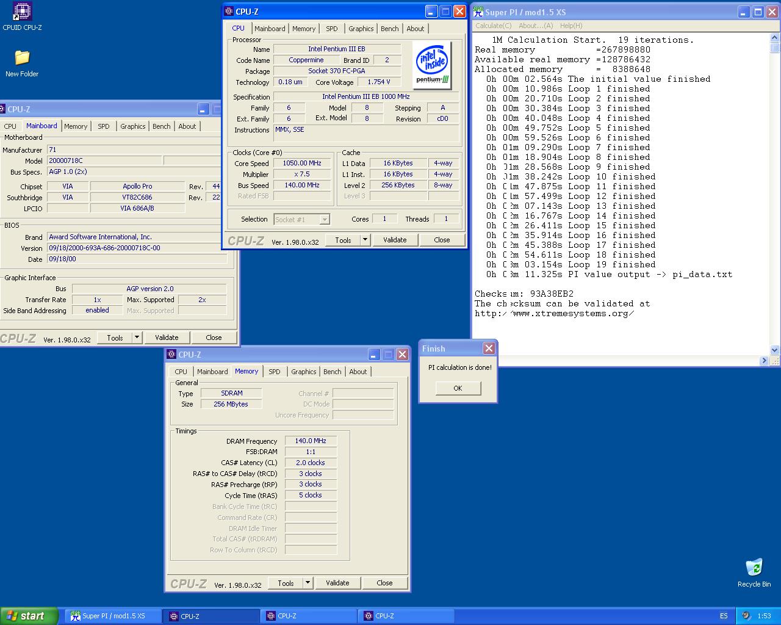Open Mainboard tab in CPU-Z CPU window
This screenshot has height=625, width=781.
270,29
